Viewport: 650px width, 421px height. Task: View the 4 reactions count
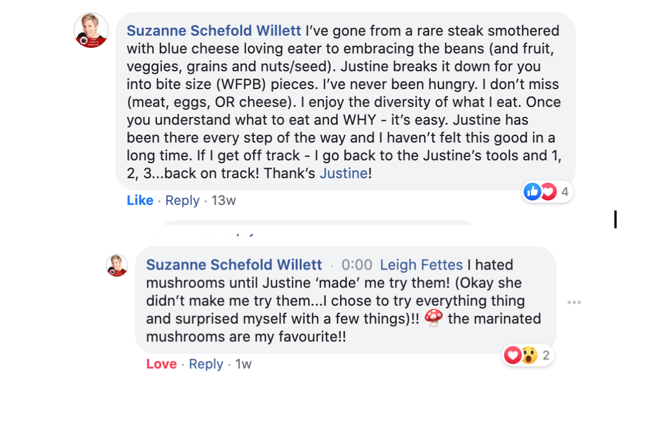(565, 192)
